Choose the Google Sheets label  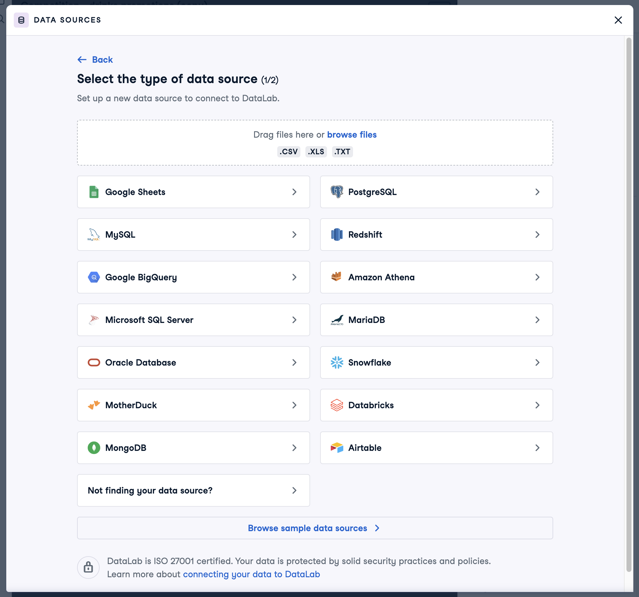coord(135,192)
